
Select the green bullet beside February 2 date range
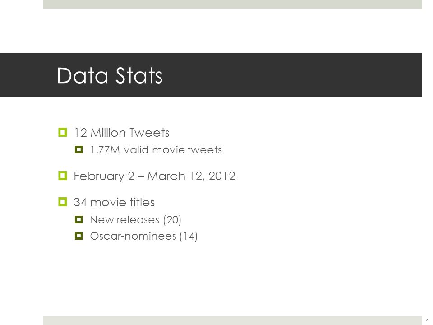[x=63, y=176]
